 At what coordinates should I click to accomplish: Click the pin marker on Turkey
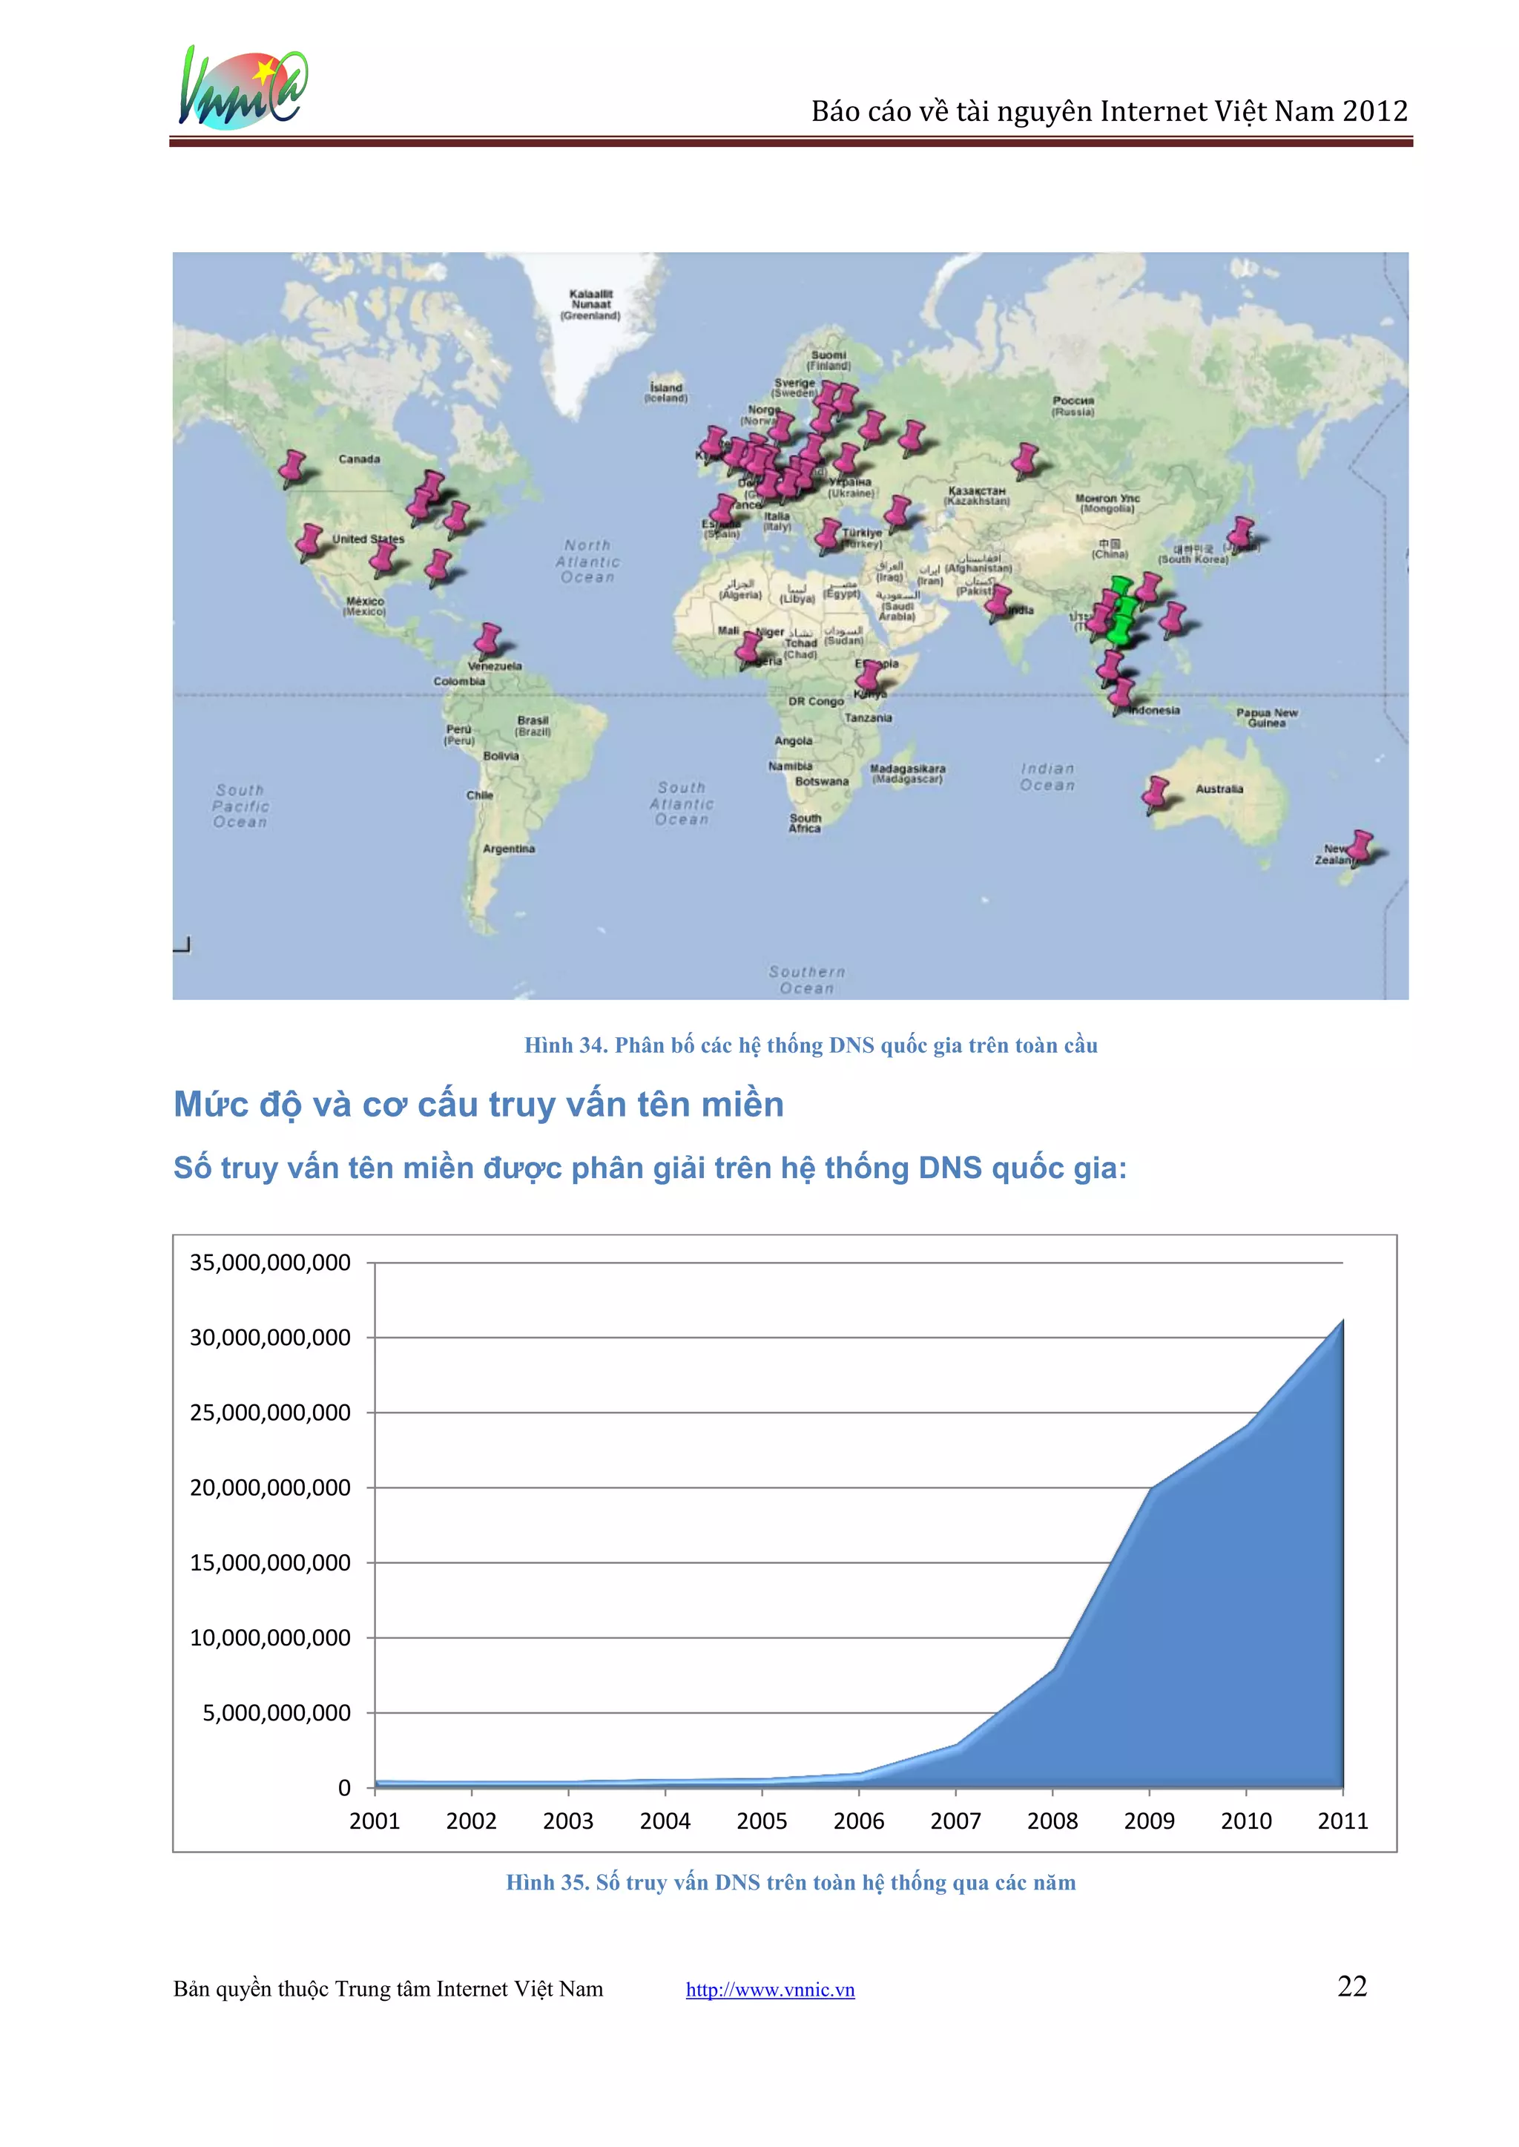pyautogui.click(x=828, y=536)
